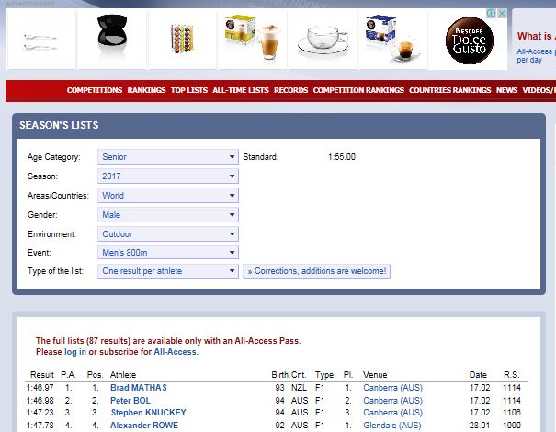Expand the Age Category dropdown
This screenshot has width=556, height=432.
(x=167, y=157)
